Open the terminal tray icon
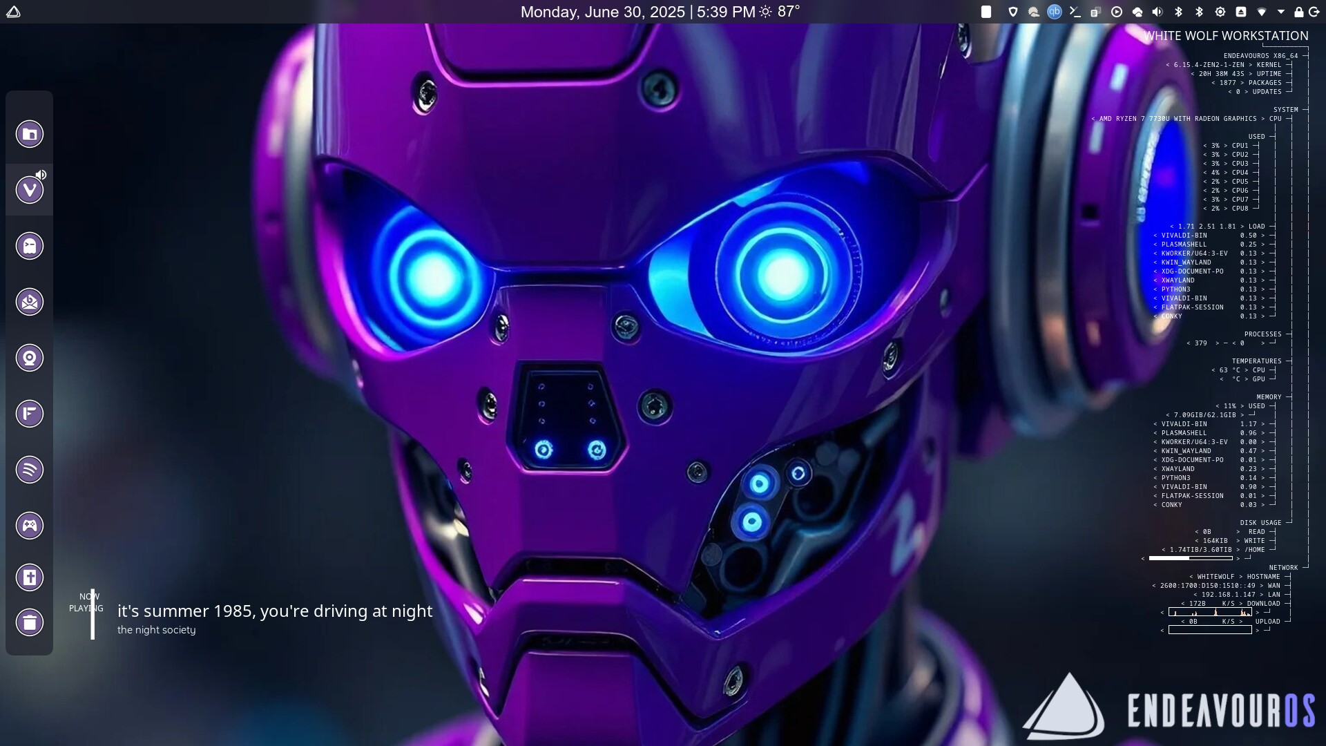This screenshot has width=1326, height=746. click(1075, 12)
